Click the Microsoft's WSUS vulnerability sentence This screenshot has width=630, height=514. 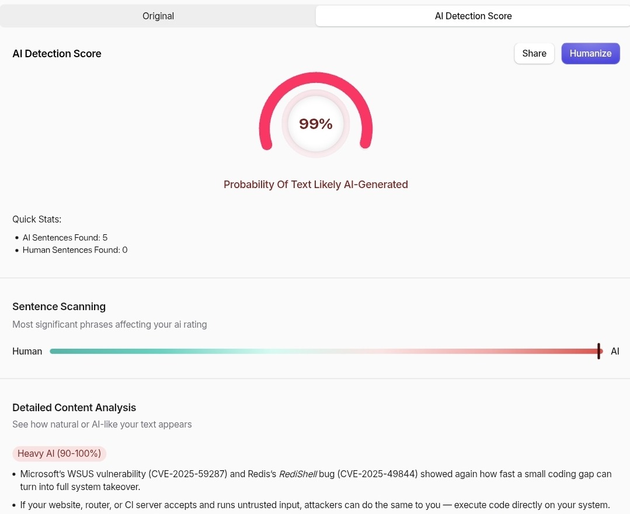tap(316, 480)
